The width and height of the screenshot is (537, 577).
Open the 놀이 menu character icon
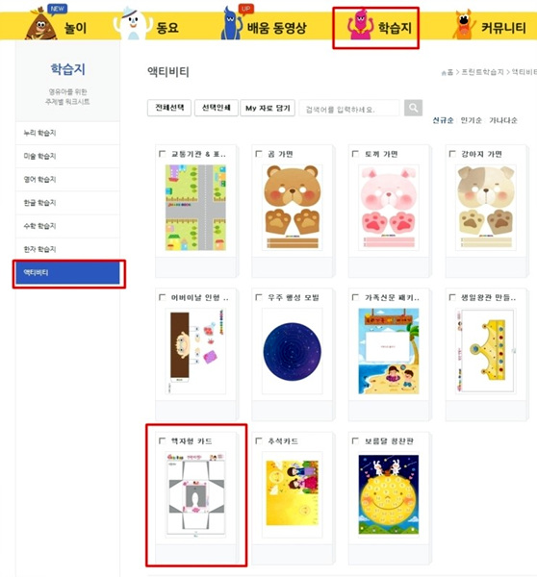pos(40,25)
